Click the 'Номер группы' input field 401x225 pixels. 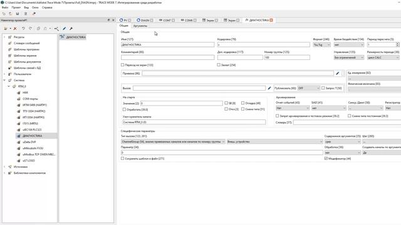287,57
